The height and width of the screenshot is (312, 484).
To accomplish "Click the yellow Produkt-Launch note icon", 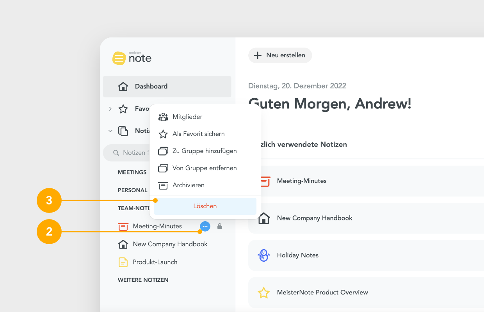I will click(123, 262).
